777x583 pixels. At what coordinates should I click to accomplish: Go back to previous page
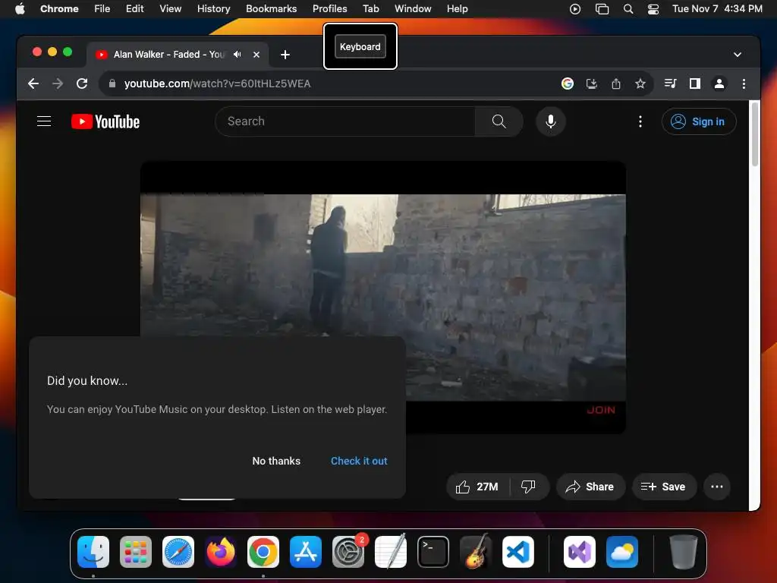33,84
